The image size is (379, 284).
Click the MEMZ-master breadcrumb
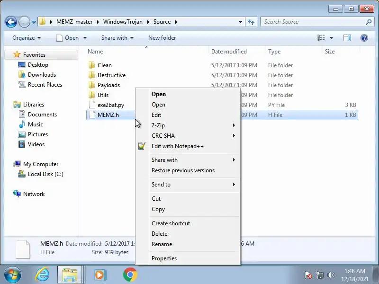pyautogui.click(x=74, y=22)
